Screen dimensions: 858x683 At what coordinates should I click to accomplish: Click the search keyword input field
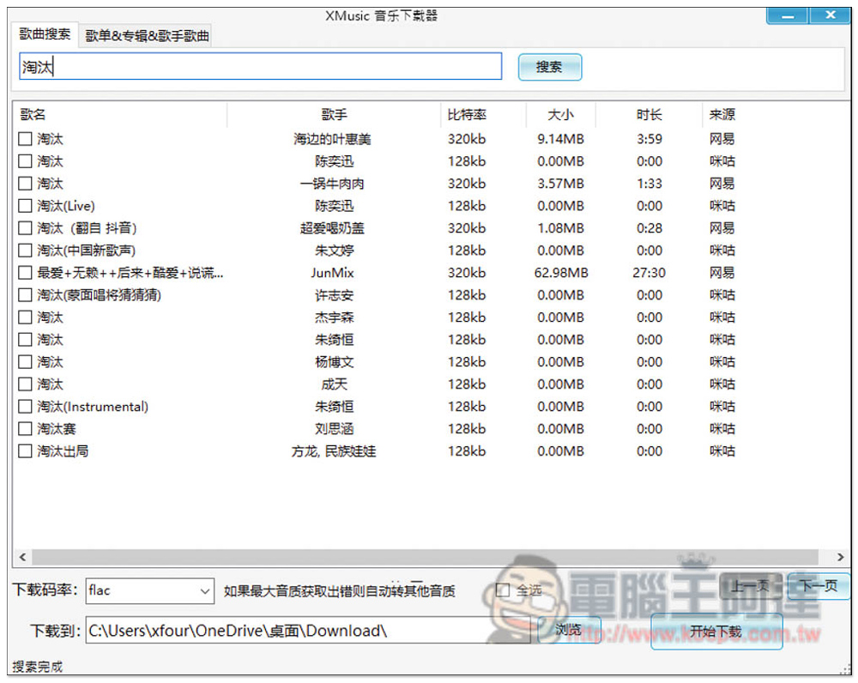point(260,67)
